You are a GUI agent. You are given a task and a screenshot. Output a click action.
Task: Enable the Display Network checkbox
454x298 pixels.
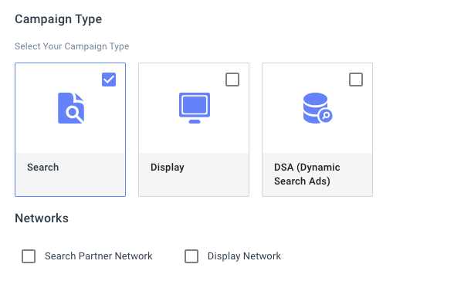coord(191,256)
